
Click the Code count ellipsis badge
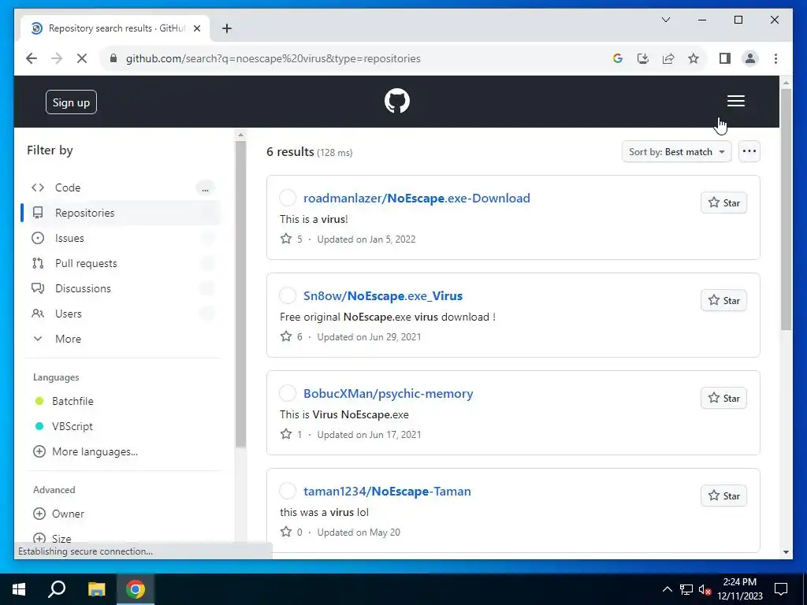coord(206,189)
